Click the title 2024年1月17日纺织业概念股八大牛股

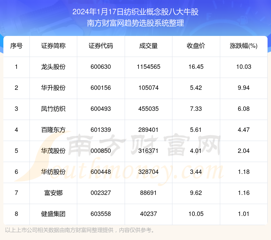click(135, 12)
